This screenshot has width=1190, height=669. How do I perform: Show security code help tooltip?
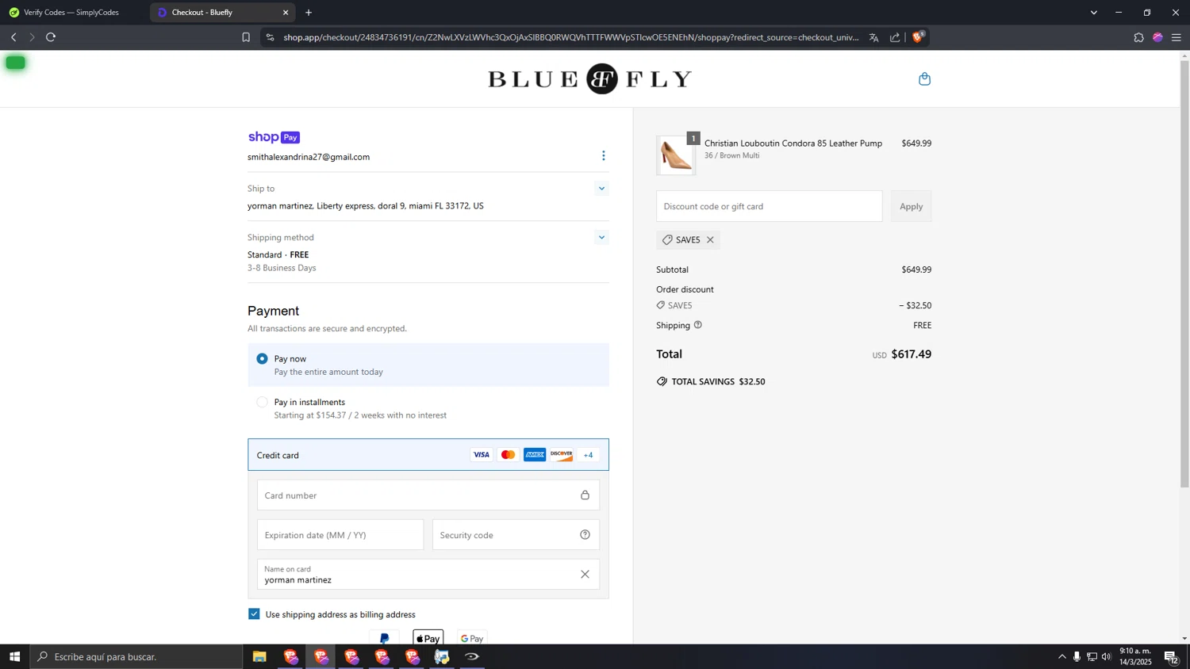point(585,534)
